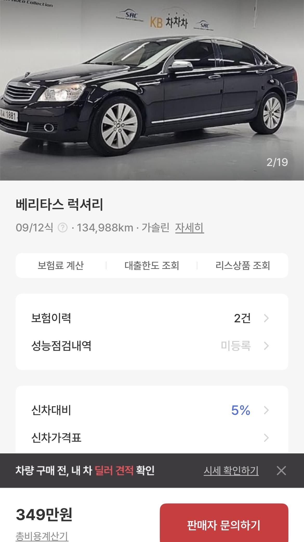Screen dimensions: 304x542
Task: Tap the question mark icon beside 09/12식
Action: pos(63,228)
